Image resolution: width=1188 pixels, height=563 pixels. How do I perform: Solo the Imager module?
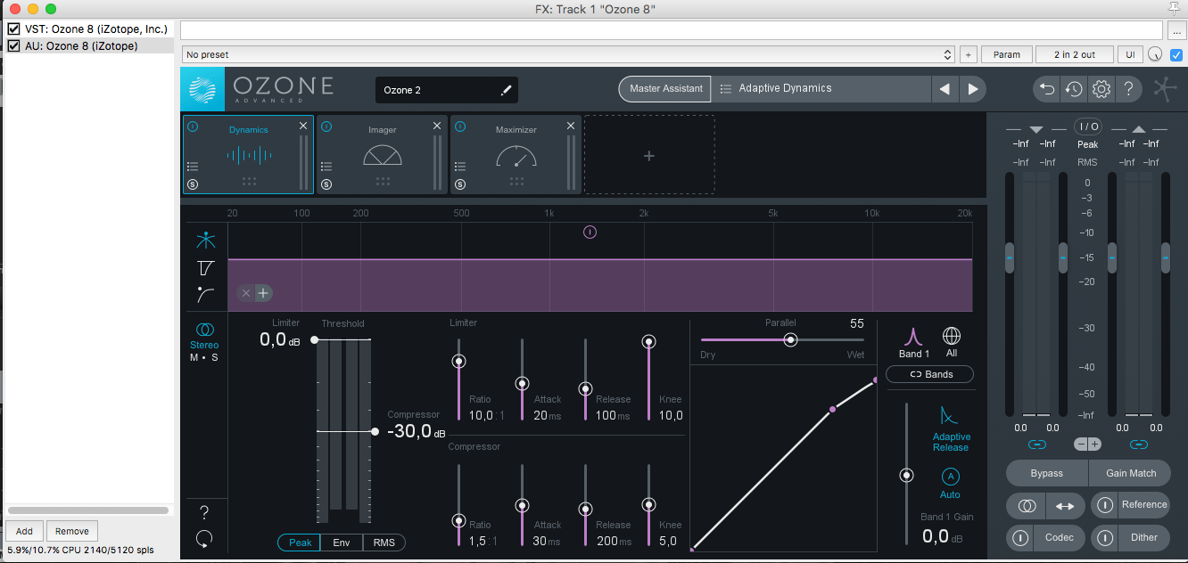(326, 184)
